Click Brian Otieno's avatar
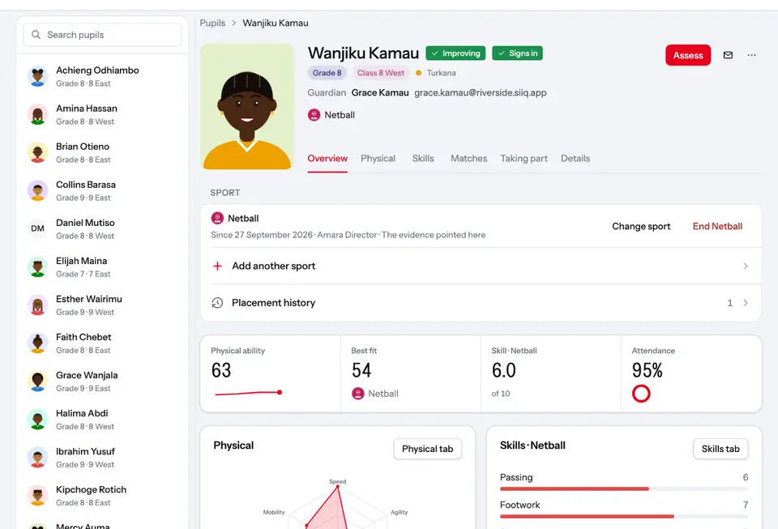 click(x=38, y=152)
